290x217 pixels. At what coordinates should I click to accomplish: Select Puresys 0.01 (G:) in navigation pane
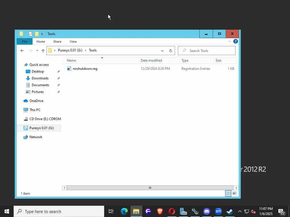click(x=39, y=128)
